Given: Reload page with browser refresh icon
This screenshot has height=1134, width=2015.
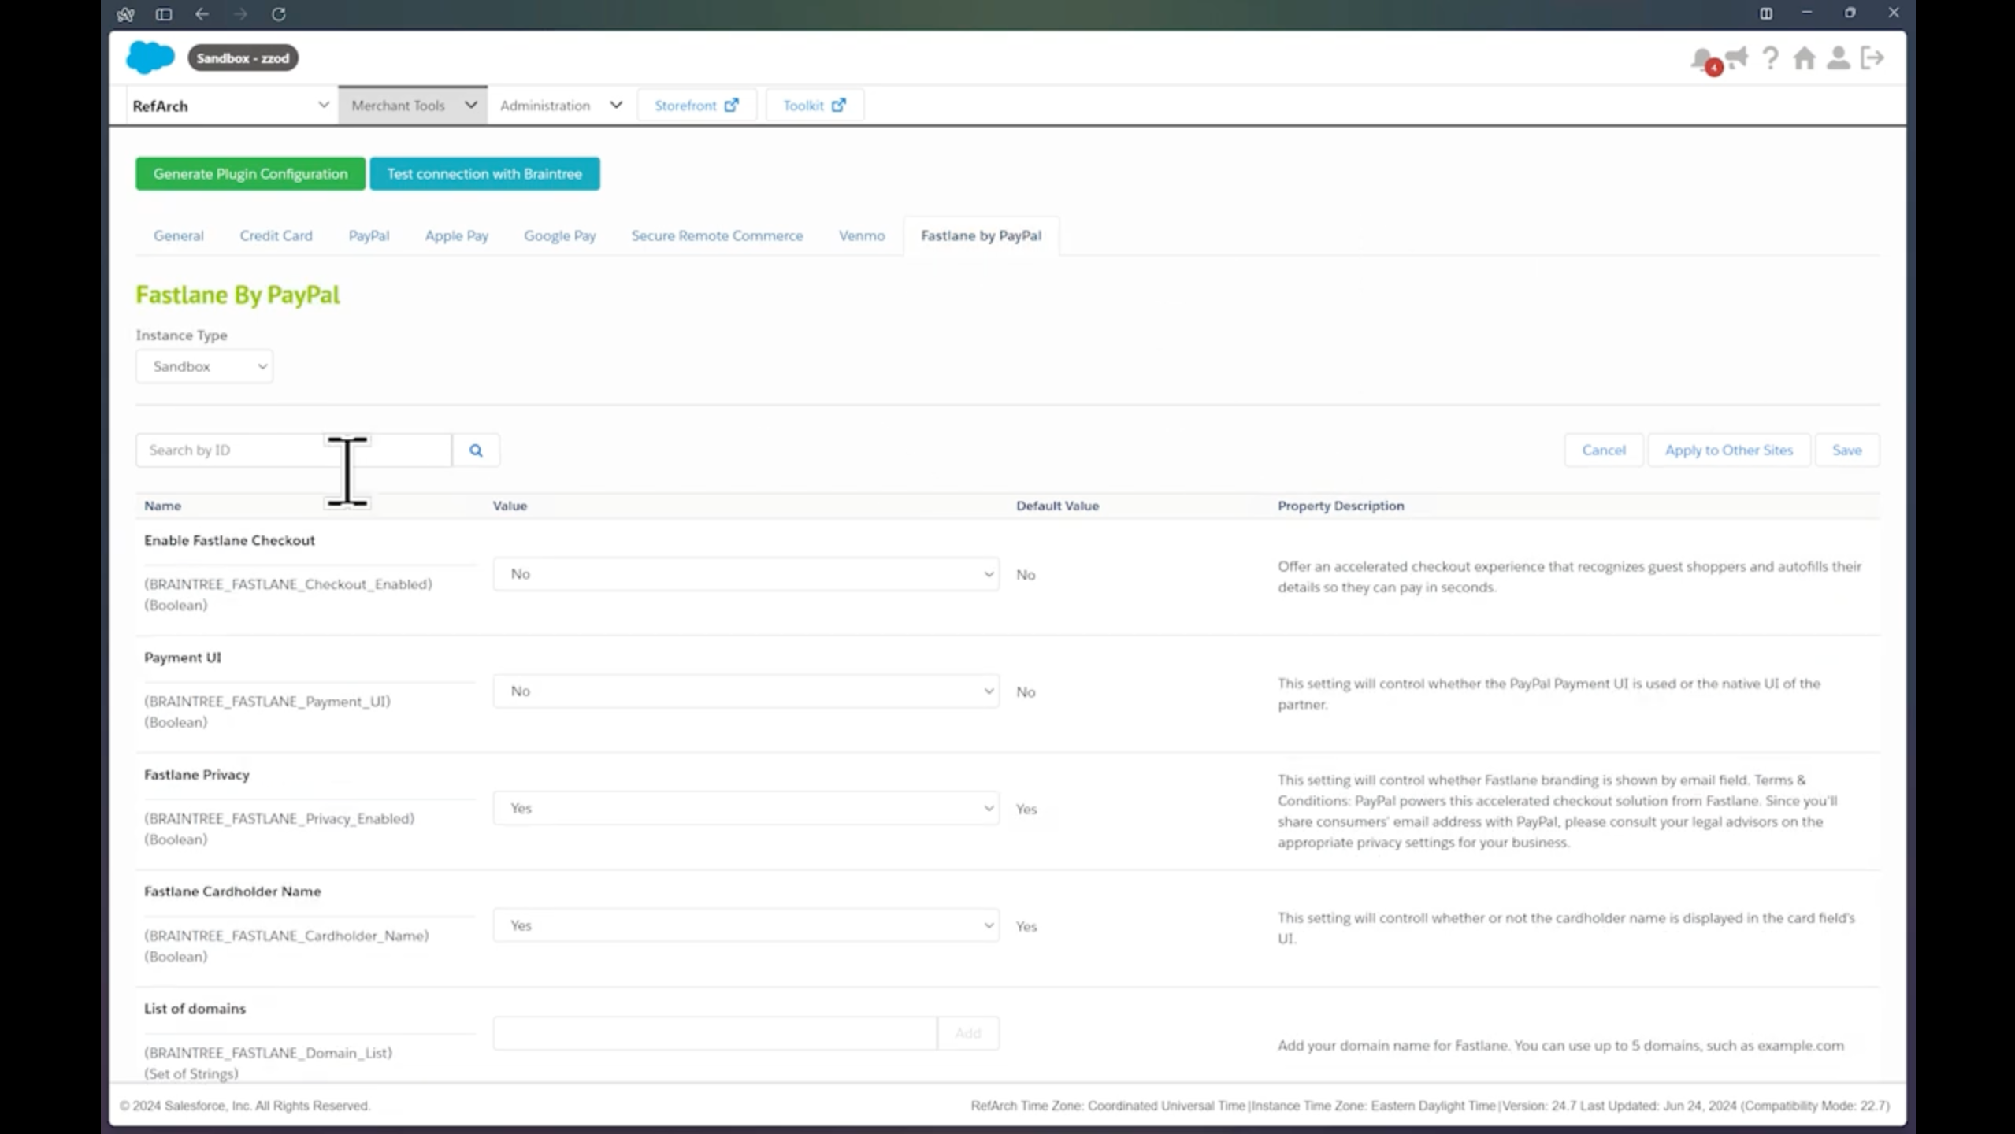Looking at the screenshot, I should pos(278,14).
